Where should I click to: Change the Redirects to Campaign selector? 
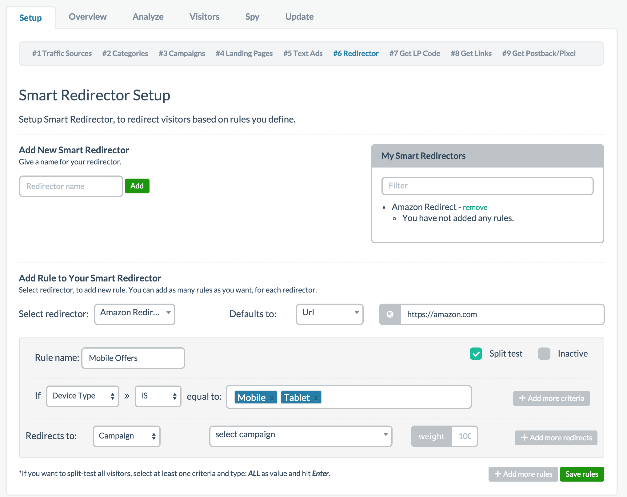coord(126,436)
